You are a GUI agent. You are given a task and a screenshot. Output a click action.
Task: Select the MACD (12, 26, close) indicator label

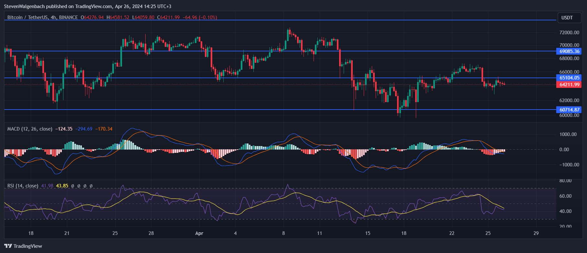30,129
